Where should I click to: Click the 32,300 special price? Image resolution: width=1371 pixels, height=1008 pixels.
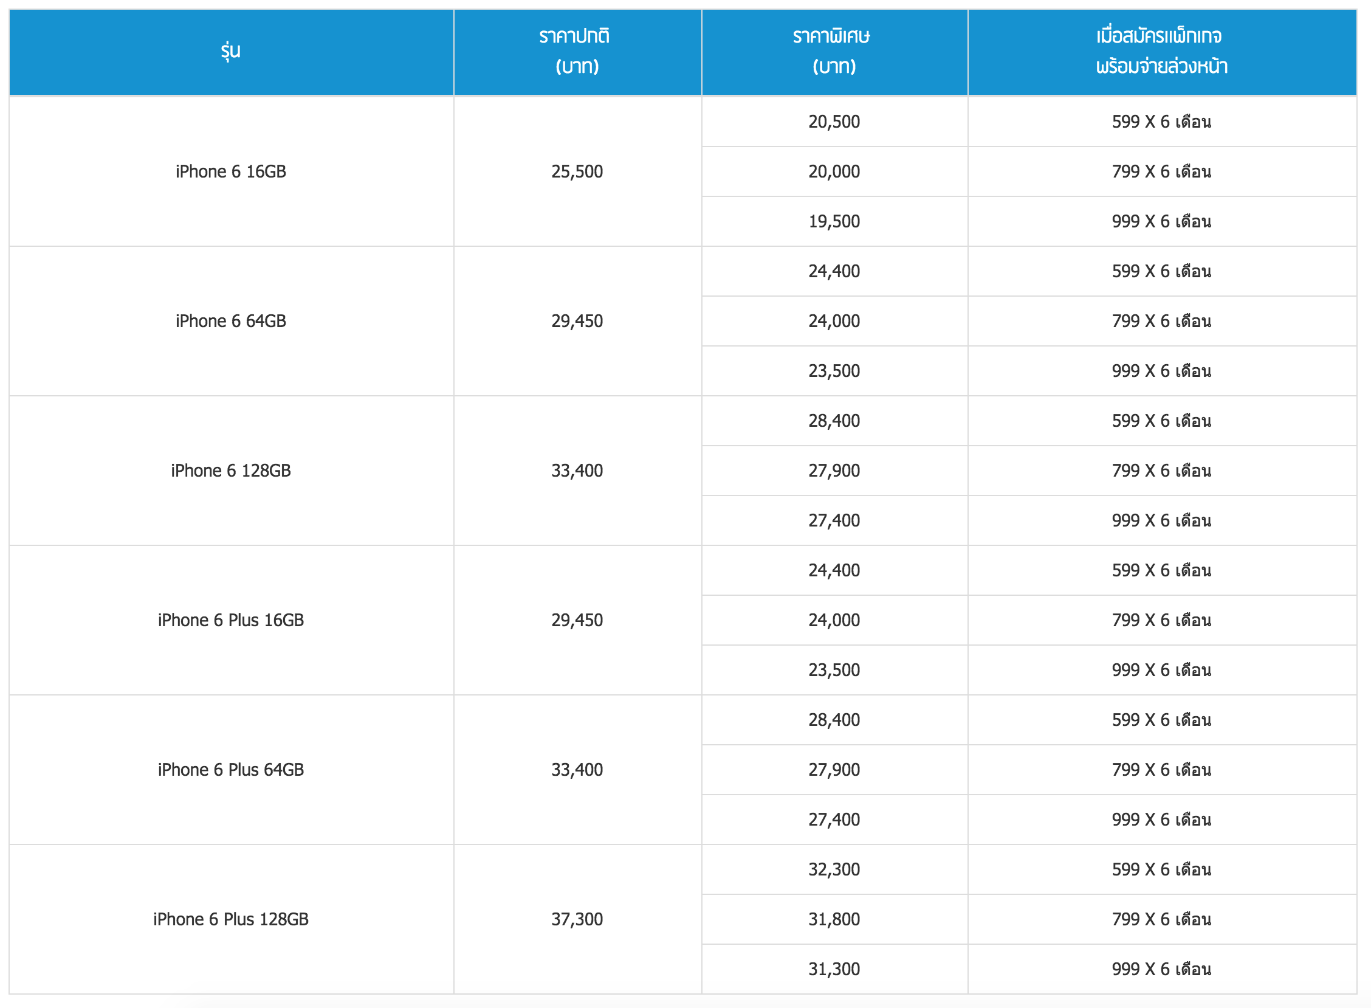coord(834,869)
